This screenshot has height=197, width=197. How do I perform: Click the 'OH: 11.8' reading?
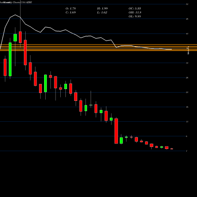[x=135, y=13]
